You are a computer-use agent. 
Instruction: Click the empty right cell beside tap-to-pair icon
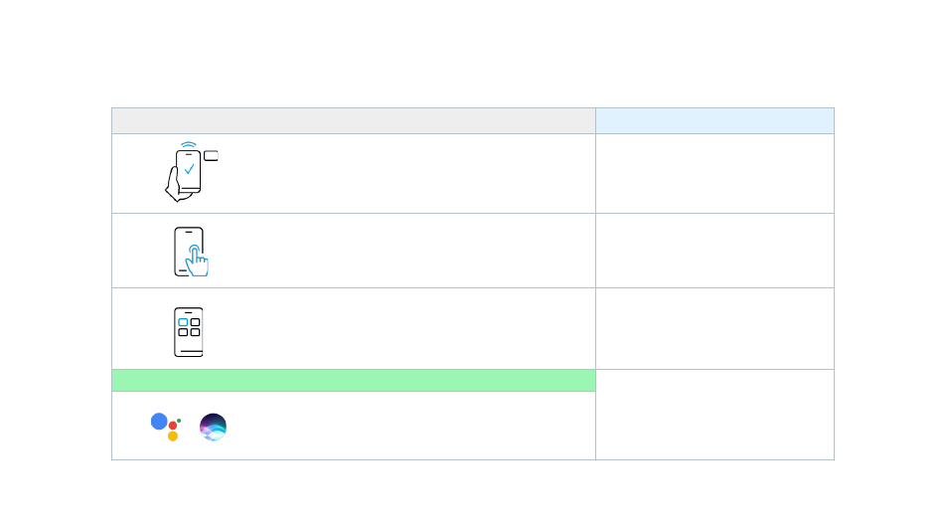pyautogui.click(x=714, y=173)
